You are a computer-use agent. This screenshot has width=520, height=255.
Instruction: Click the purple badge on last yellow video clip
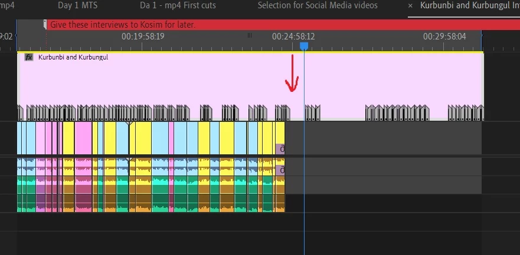(280, 149)
